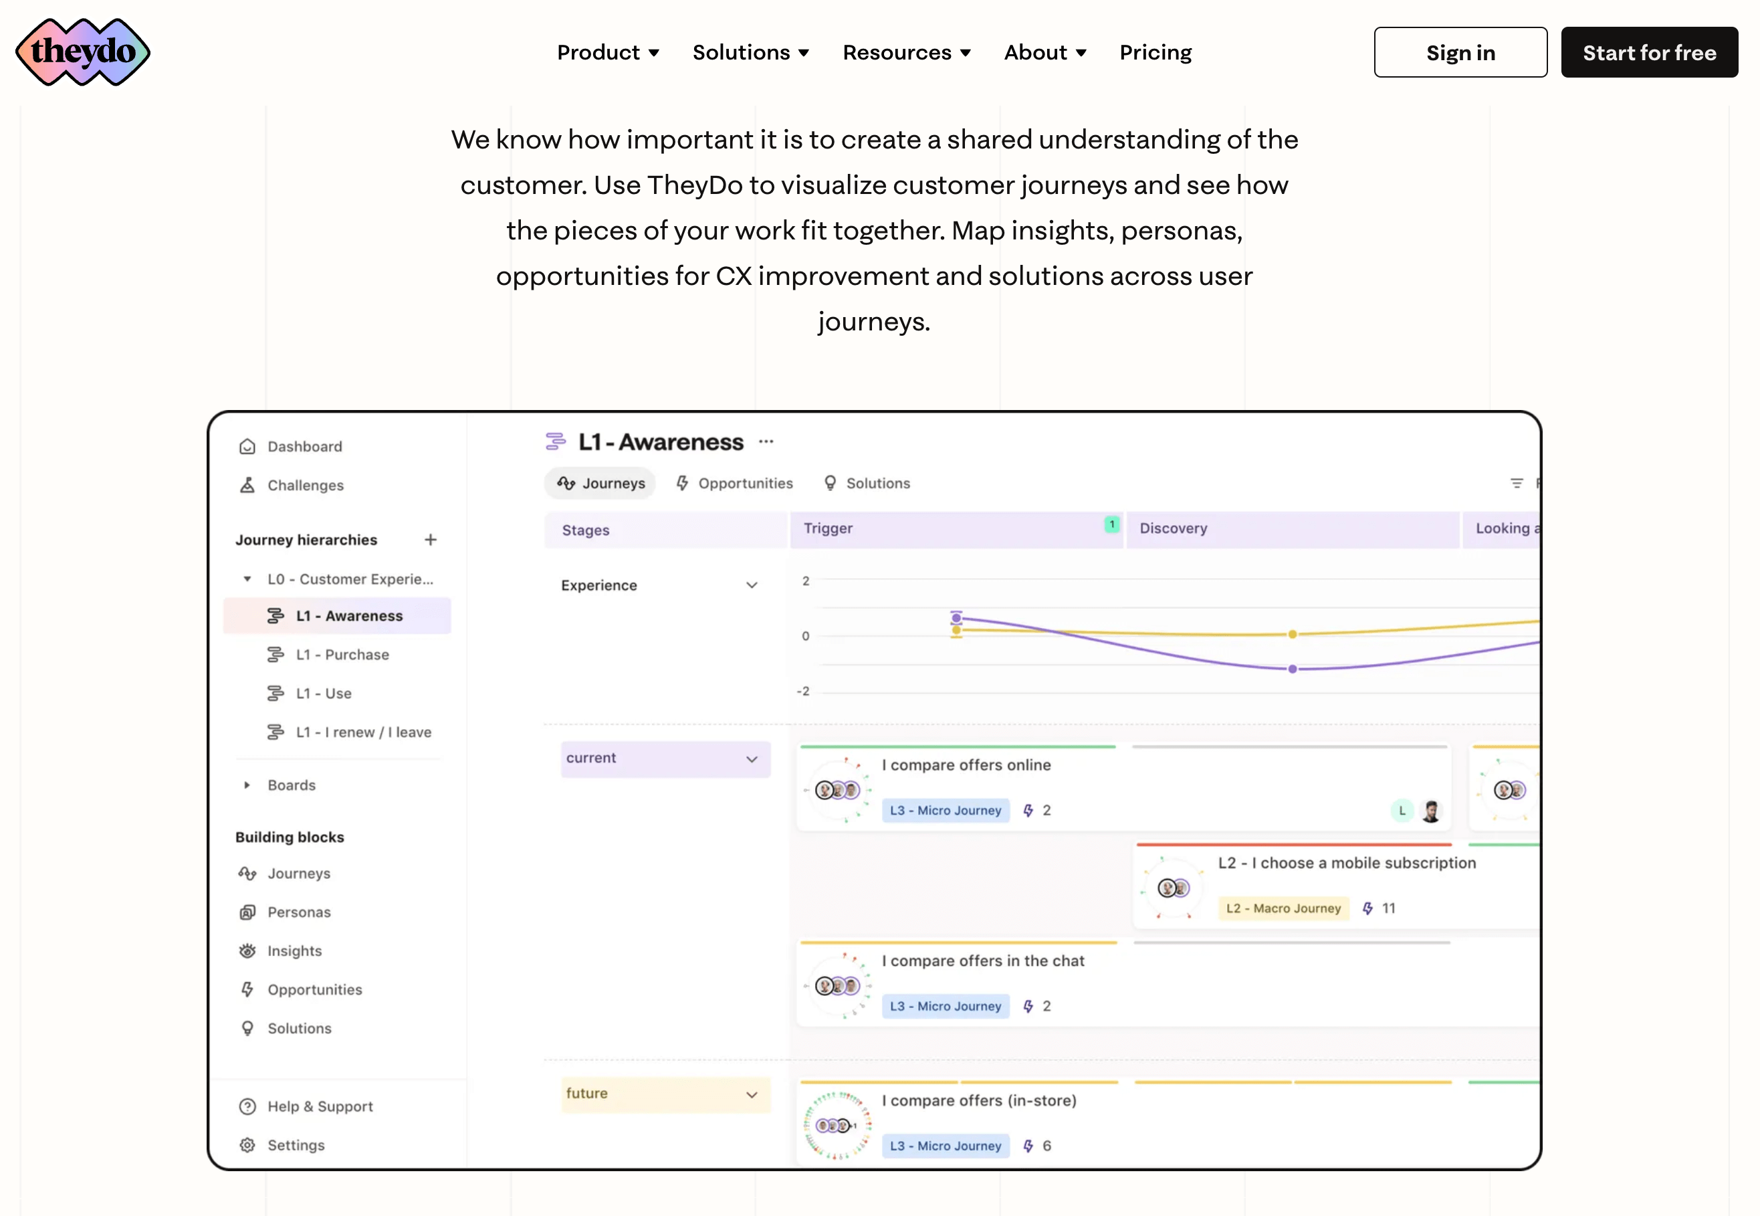1760x1216 pixels.
Task: Select the L2 - Macro Journey label badge
Action: (1283, 908)
